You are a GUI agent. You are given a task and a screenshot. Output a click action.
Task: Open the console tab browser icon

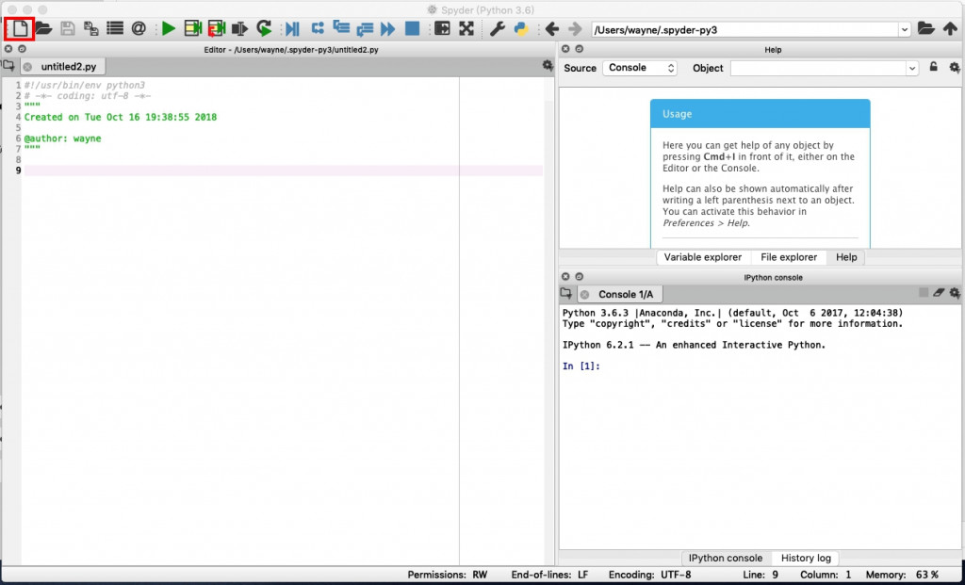[565, 293]
